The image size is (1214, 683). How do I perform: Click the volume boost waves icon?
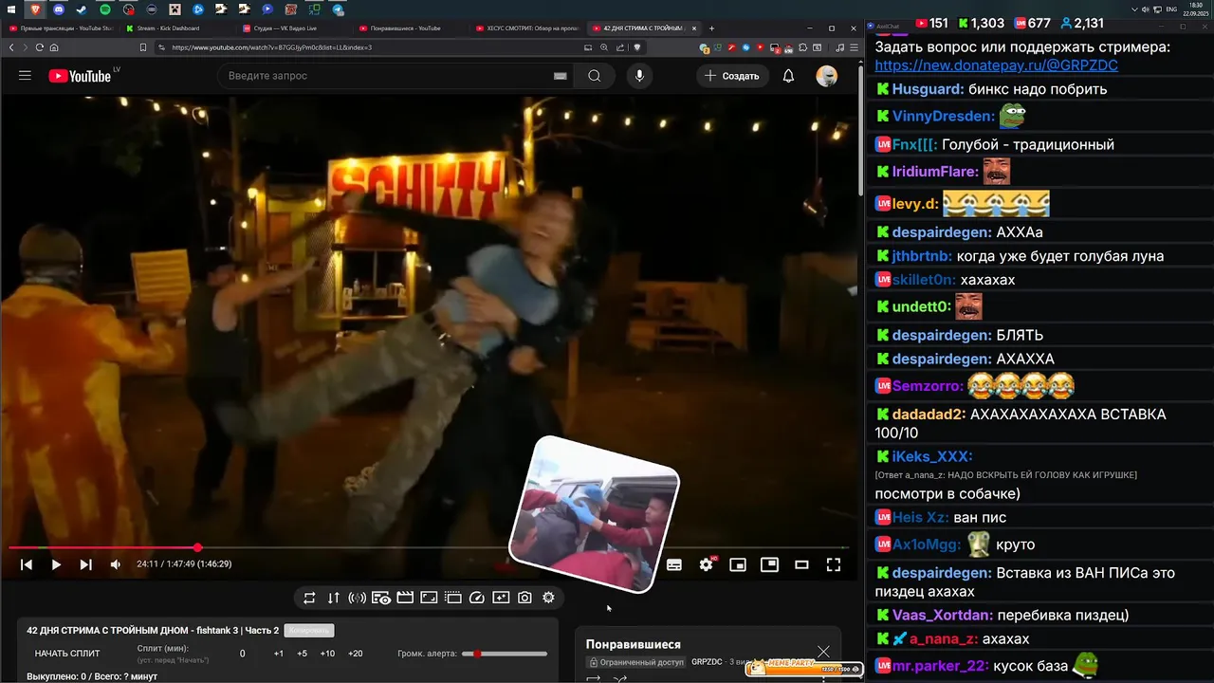point(357,598)
